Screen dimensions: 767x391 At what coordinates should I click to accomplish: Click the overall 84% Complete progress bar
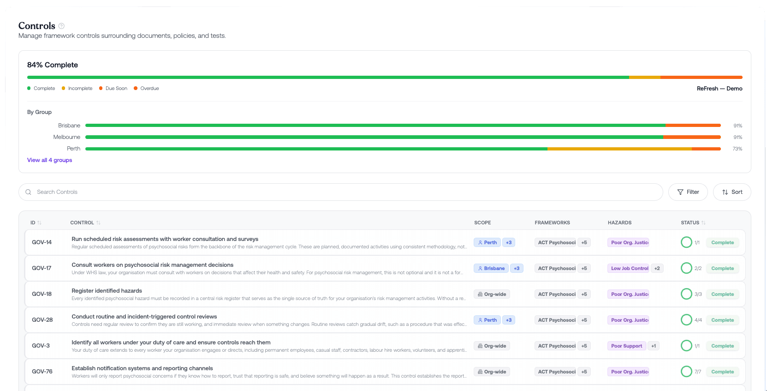(x=385, y=78)
